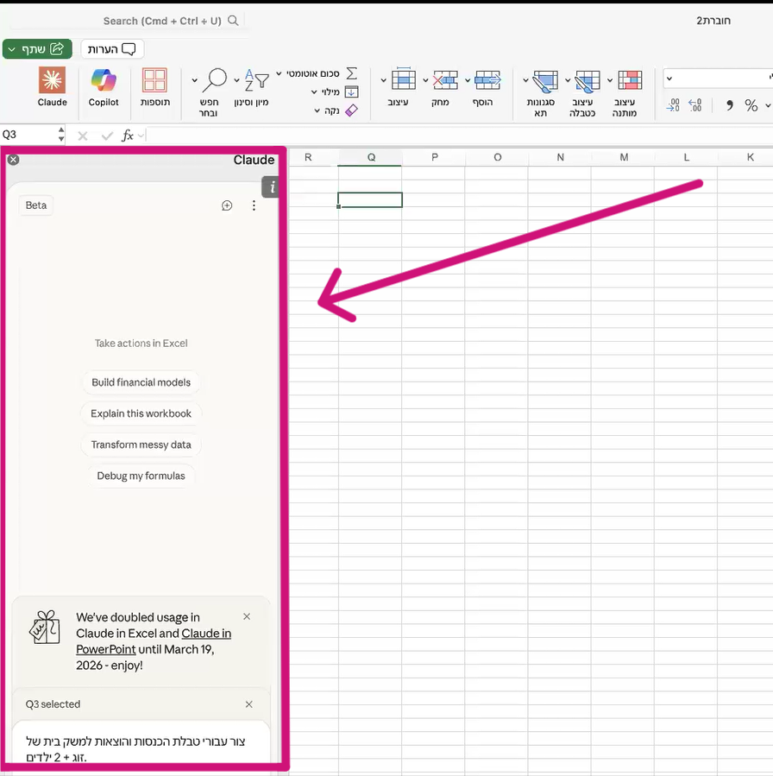
Task: Expand the Clear (נקה) dropdown arrow
Action: pyautogui.click(x=317, y=110)
